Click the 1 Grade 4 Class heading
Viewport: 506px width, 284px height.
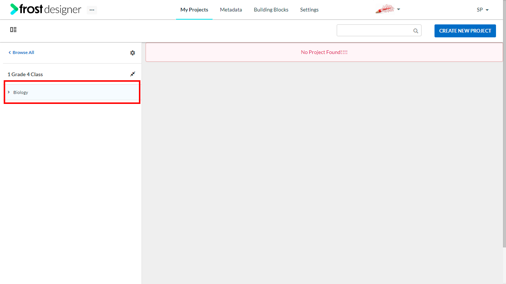coord(25,74)
